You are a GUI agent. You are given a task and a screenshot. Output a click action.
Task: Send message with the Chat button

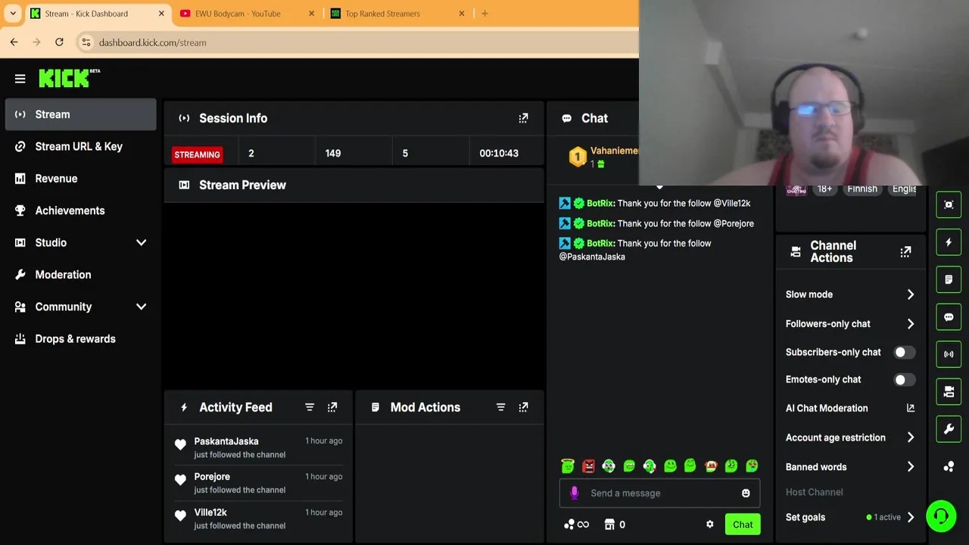[743, 524]
